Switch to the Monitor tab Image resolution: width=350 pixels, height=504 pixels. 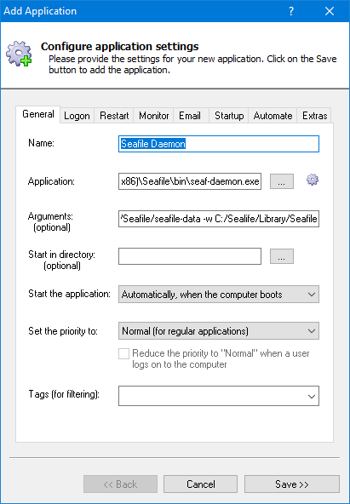point(153,116)
